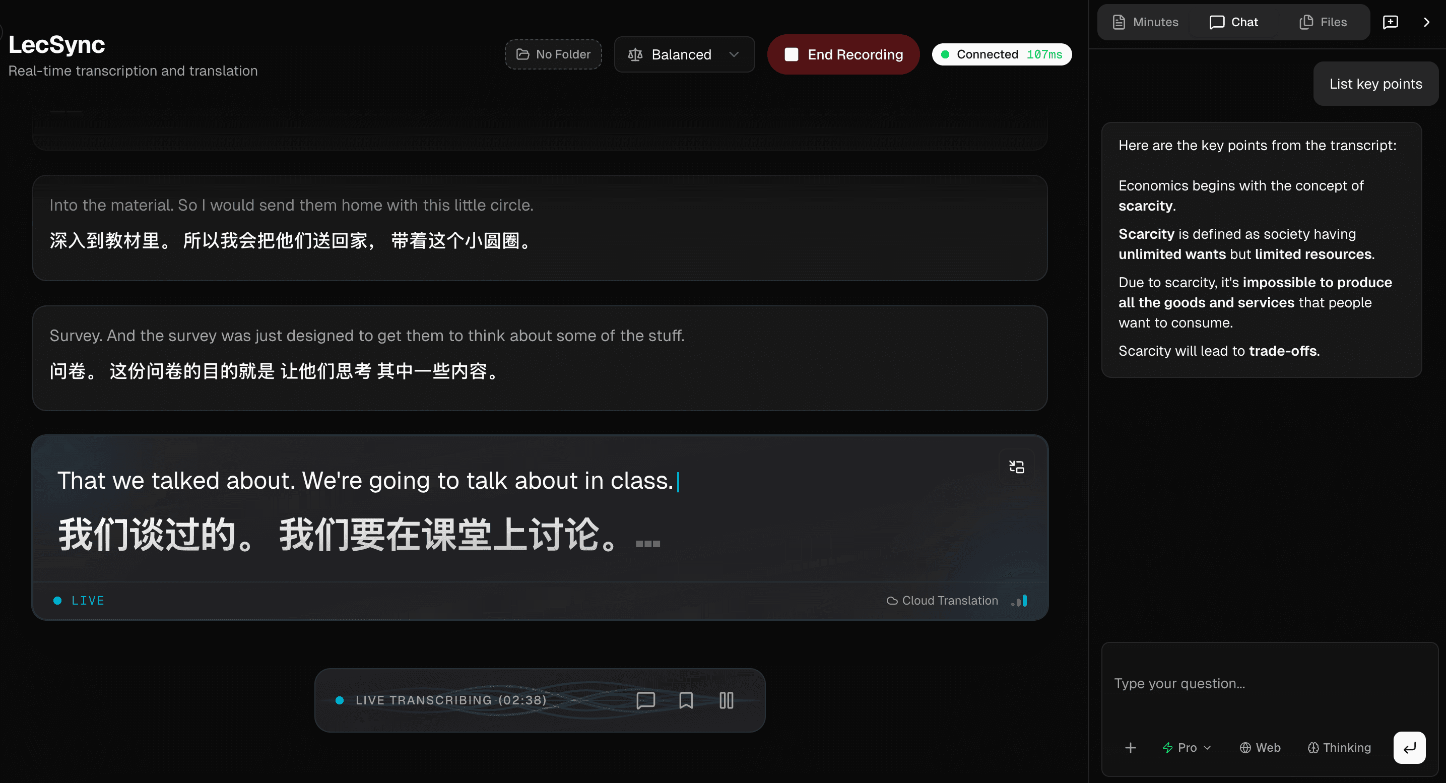1446x783 pixels.
Task: Start a new chat with the plus icon
Action: (1391, 22)
